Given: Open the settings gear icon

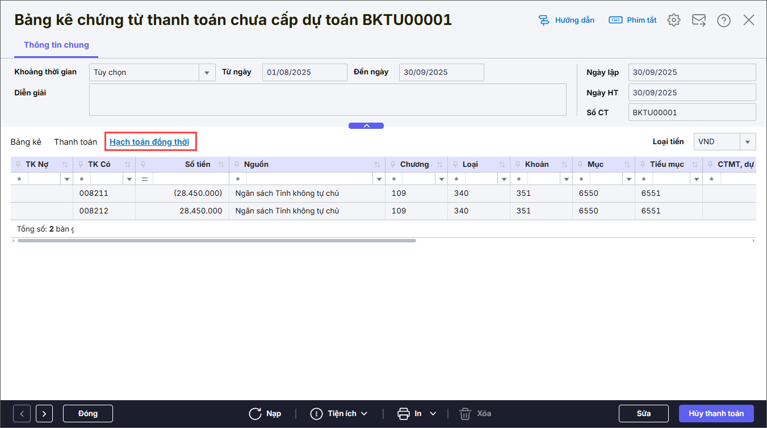Looking at the screenshot, I should [x=674, y=20].
